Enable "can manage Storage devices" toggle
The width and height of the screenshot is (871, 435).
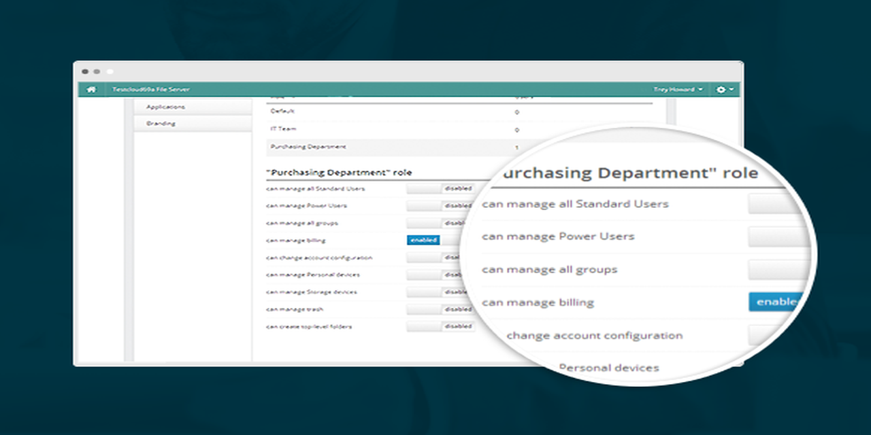pyautogui.click(x=440, y=292)
